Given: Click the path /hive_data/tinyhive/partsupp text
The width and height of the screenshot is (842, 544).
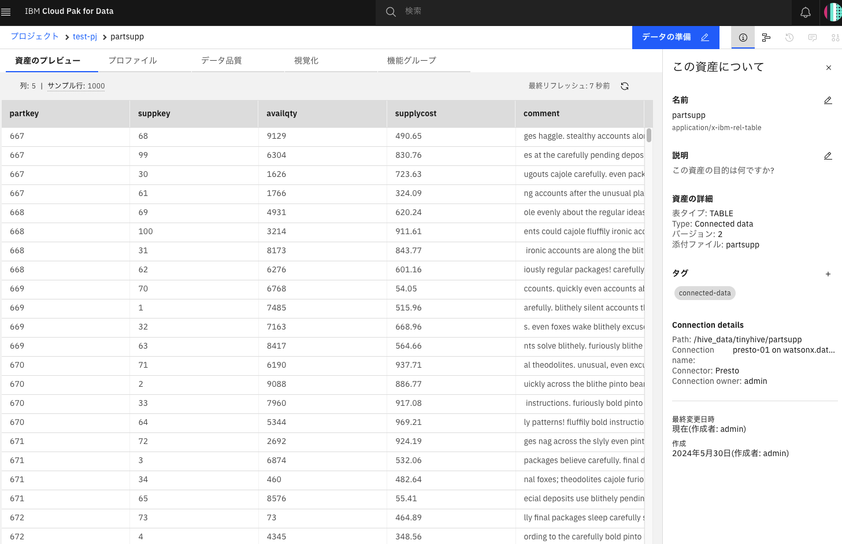Looking at the screenshot, I should pos(748,340).
